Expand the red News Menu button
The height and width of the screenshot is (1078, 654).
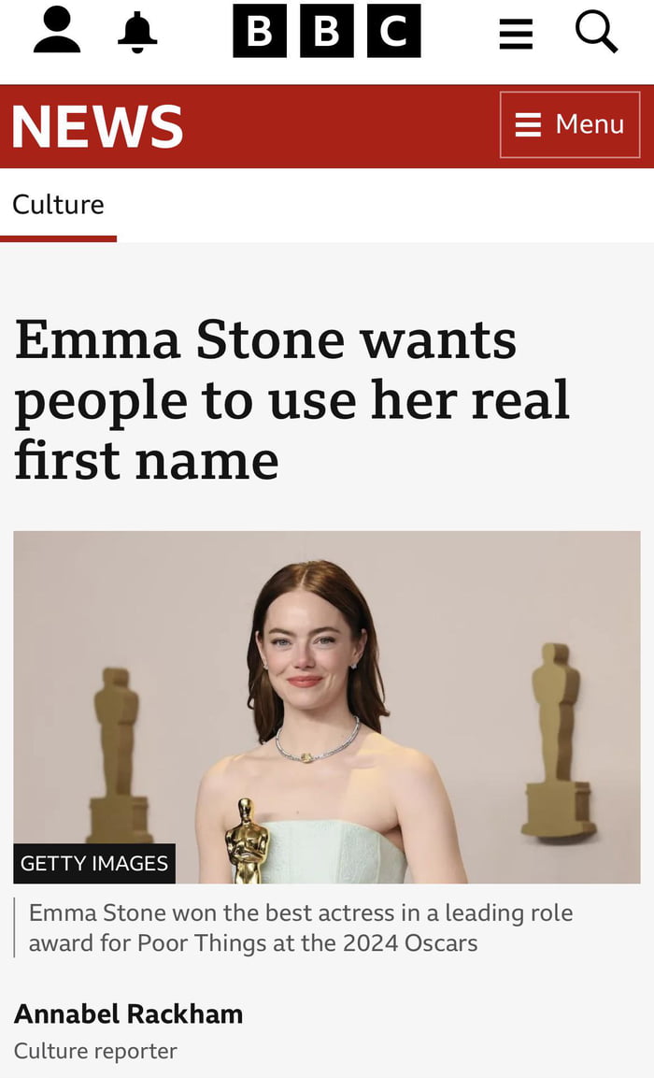570,124
